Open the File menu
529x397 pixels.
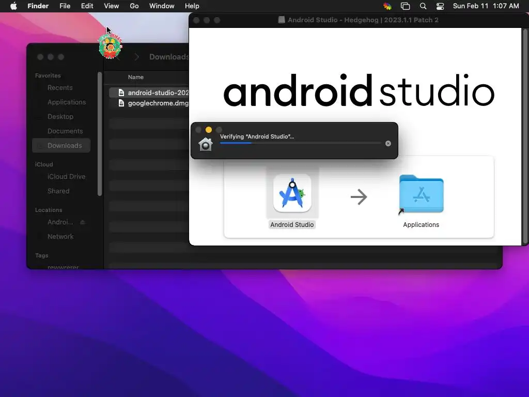tap(65, 6)
